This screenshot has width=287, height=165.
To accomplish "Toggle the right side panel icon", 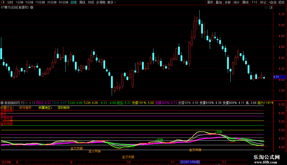I will coord(271,7).
